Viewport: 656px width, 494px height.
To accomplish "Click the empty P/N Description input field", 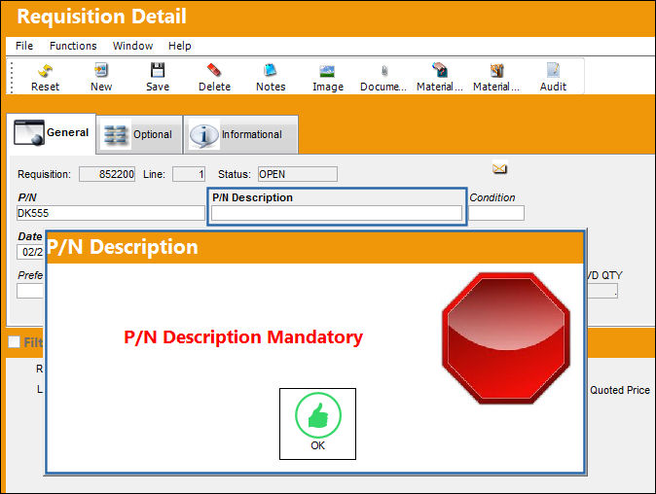I will pyautogui.click(x=337, y=213).
